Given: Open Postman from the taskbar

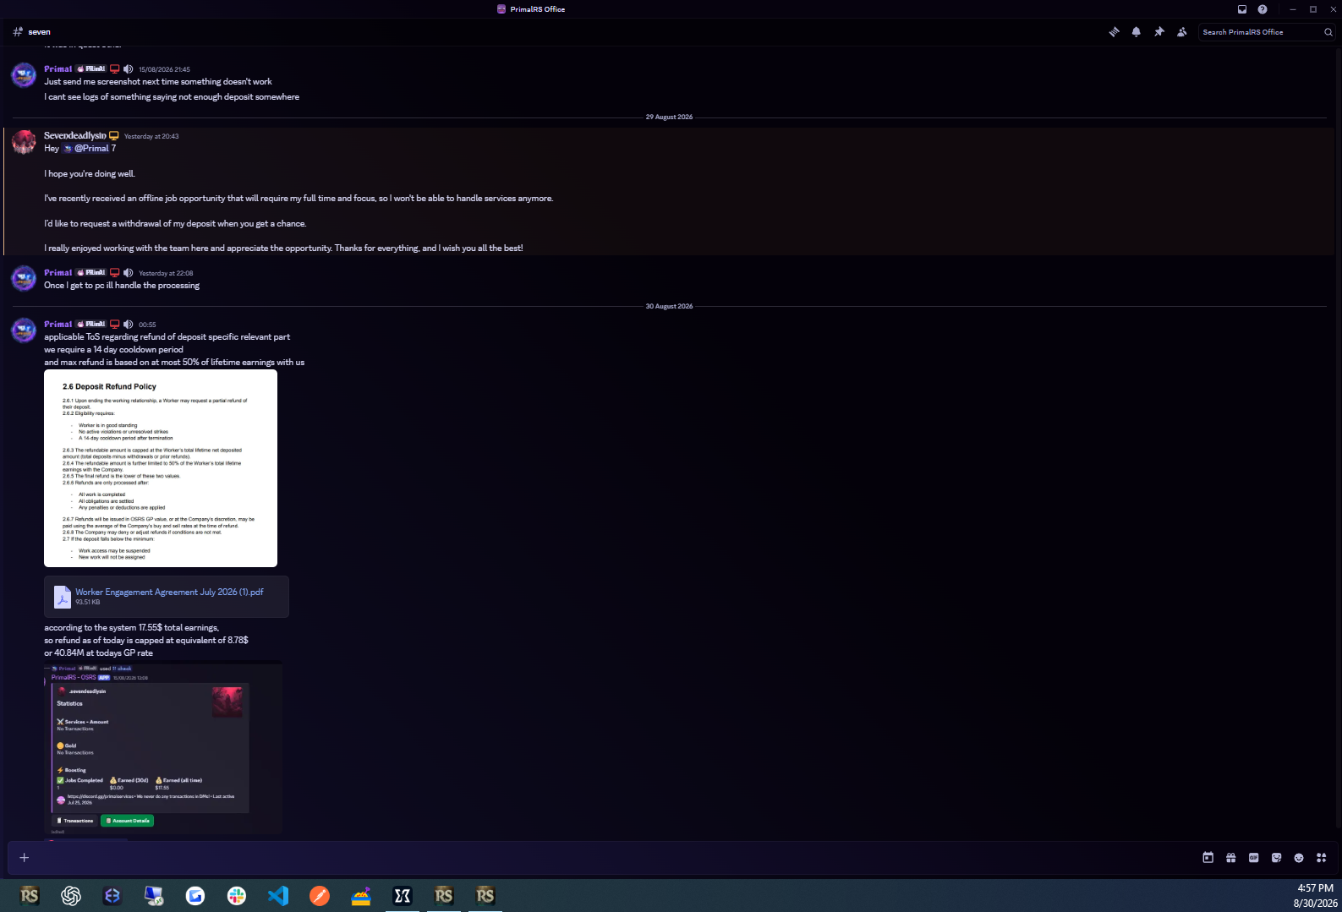Looking at the screenshot, I should tap(320, 896).
